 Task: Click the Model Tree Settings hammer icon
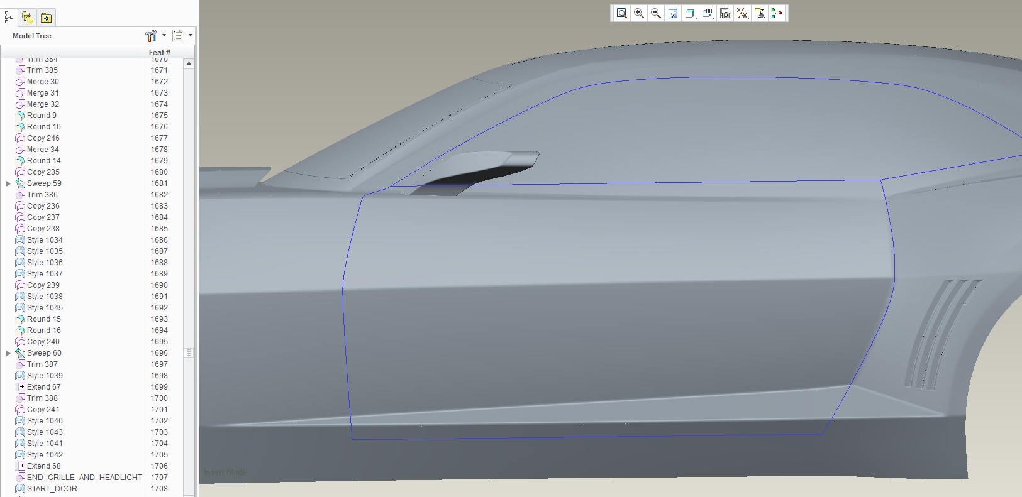151,36
